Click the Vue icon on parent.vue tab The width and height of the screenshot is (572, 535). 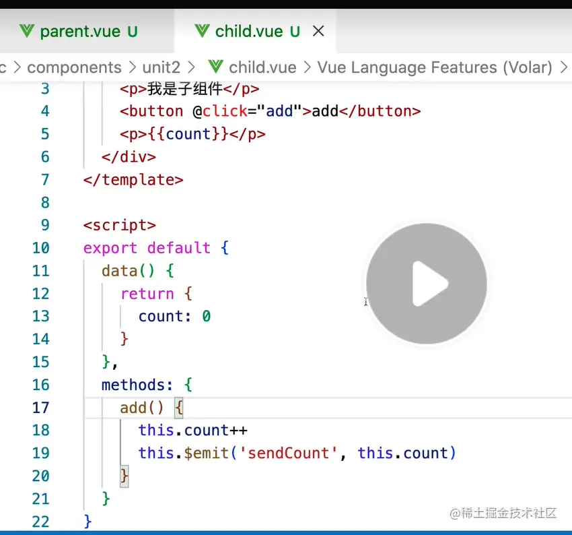(x=27, y=31)
